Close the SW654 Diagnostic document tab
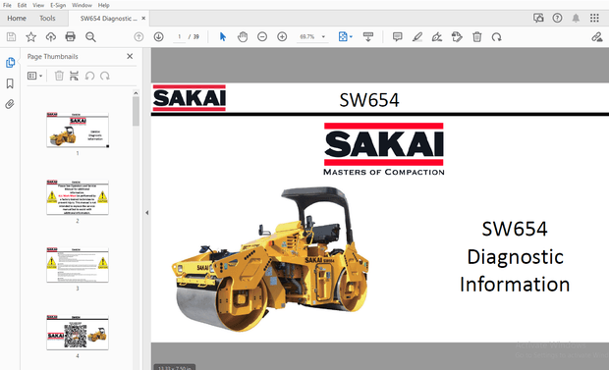Image resolution: width=609 pixels, height=370 pixels. tap(143, 19)
